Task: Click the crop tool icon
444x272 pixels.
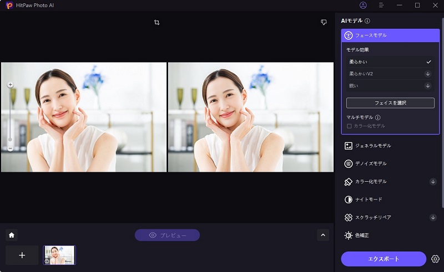Action: click(157, 23)
